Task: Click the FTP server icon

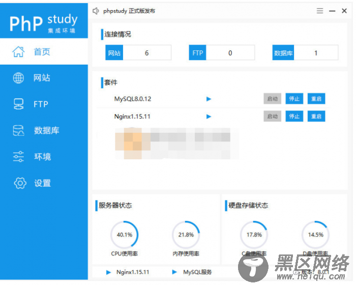Action: click(x=18, y=104)
